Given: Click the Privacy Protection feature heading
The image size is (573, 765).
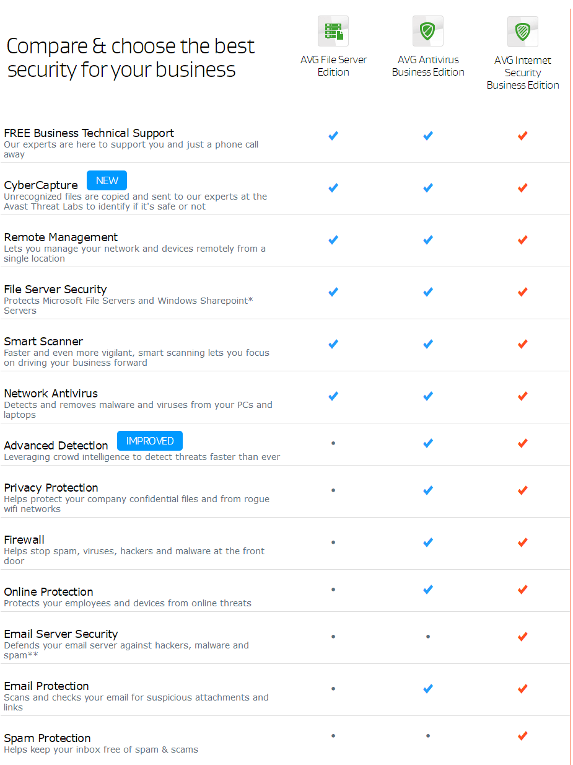Looking at the screenshot, I should pyautogui.click(x=51, y=487).
